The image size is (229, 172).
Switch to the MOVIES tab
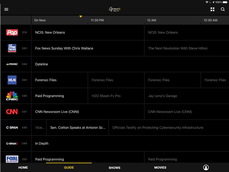[160, 167]
